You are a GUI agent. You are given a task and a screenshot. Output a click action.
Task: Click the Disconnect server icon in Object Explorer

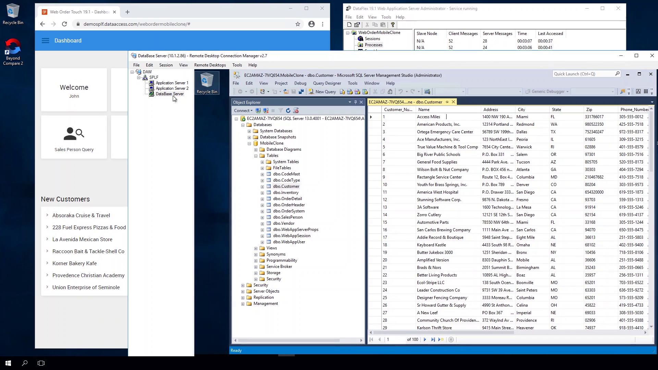(266, 110)
